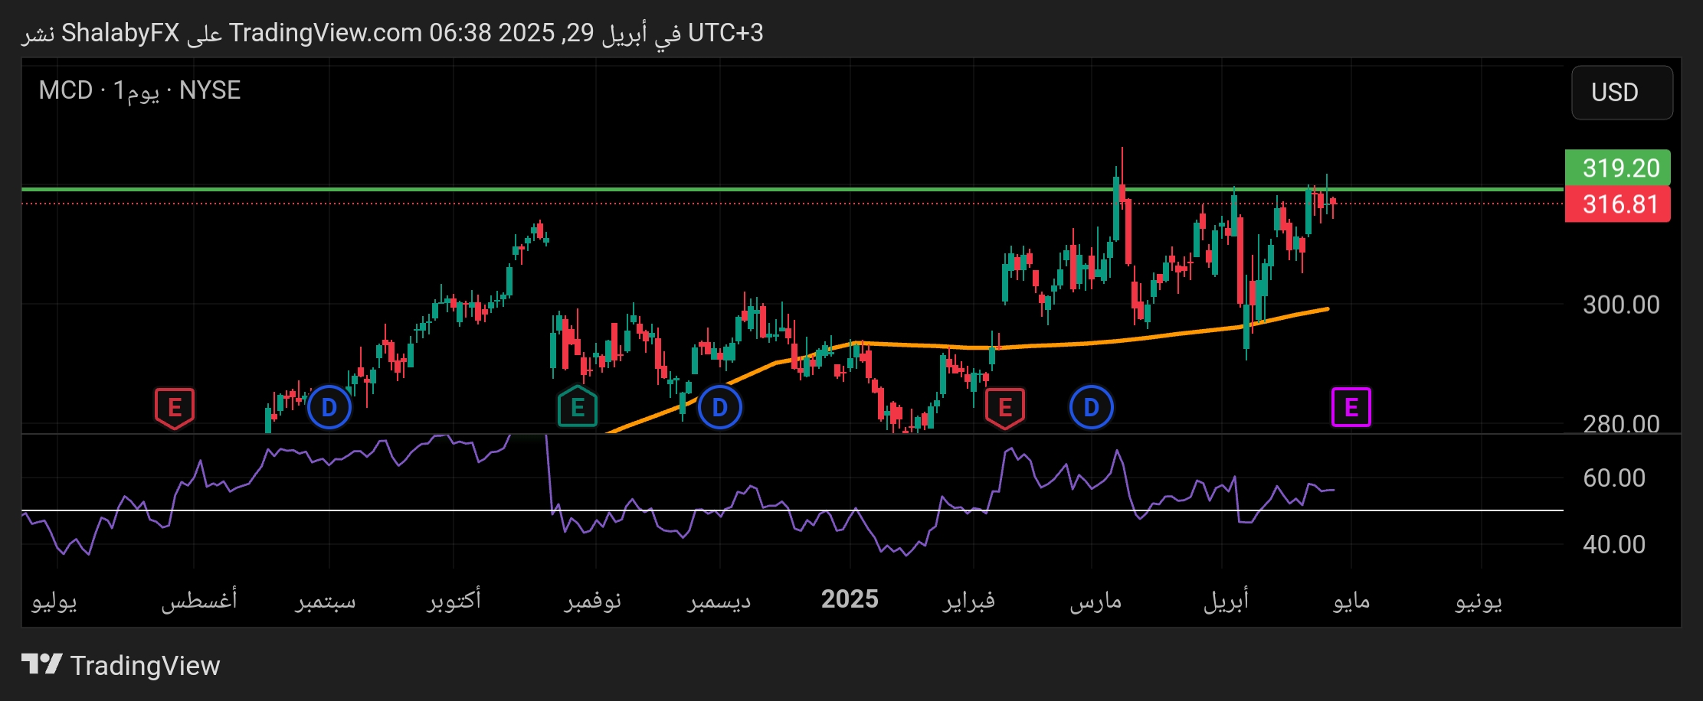Click the TradingView logo at the bottom

click(41, 664)
